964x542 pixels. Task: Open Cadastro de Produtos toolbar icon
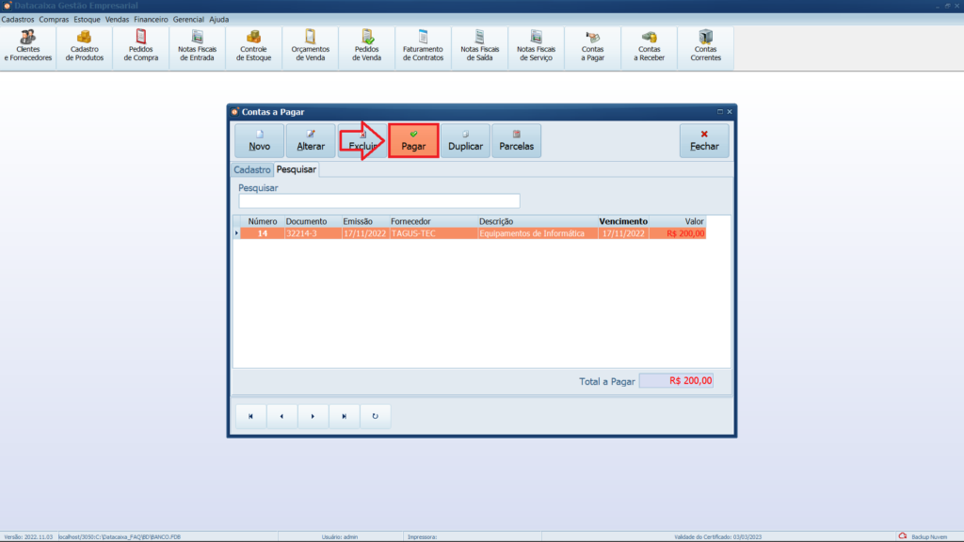85,46
